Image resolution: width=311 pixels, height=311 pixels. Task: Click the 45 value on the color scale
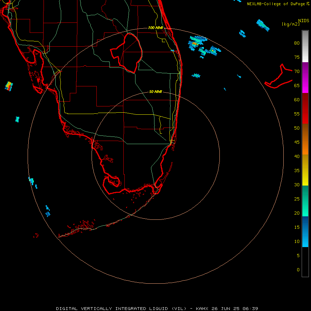point(297,142)
